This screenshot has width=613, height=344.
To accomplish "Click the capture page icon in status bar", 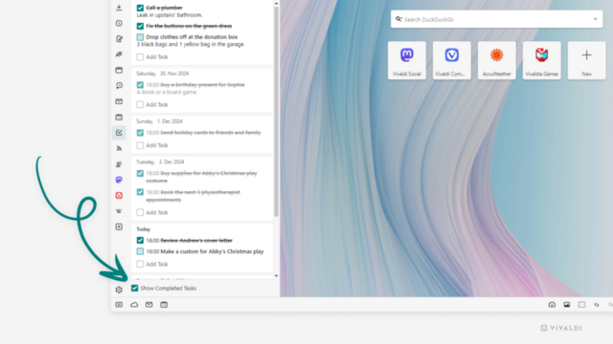I will pos(552,305).
